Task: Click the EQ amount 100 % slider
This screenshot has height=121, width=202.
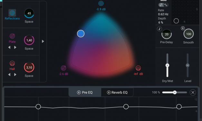Action: click(175, 92)
